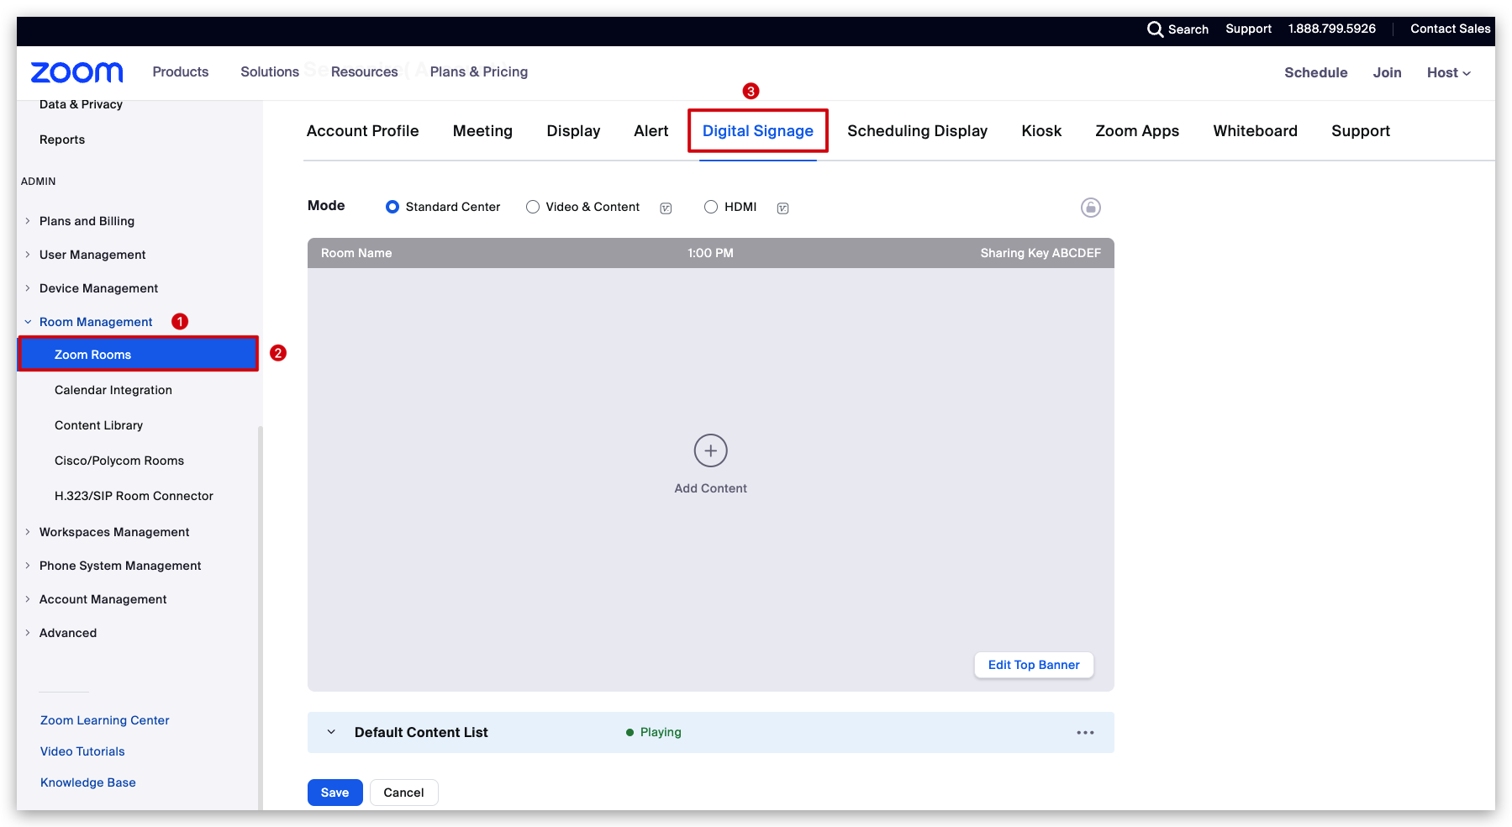Click Contact Sales link

(x=1450, y=29)
